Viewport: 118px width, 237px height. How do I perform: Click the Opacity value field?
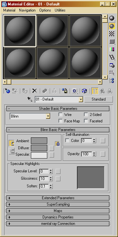(87, 154)
